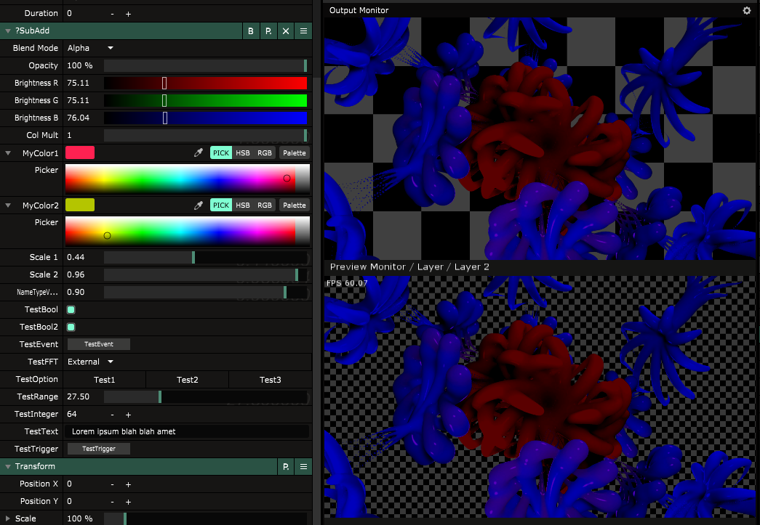
Task: Click the B bypass button on ?SubAdd effect
Action: click(251, 30)
